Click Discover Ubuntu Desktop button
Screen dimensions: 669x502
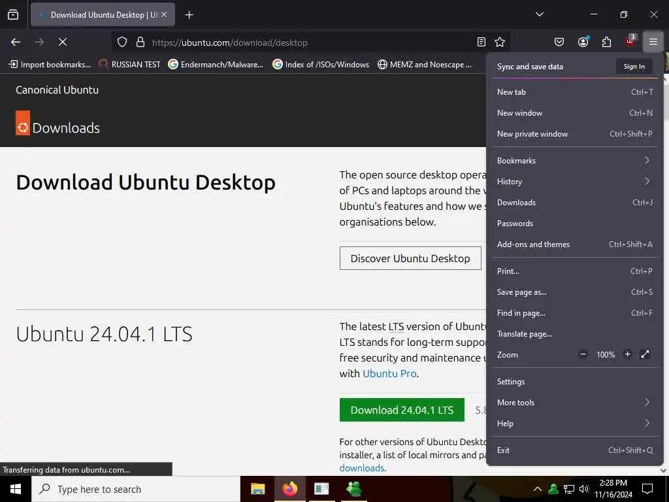[410, 258]
